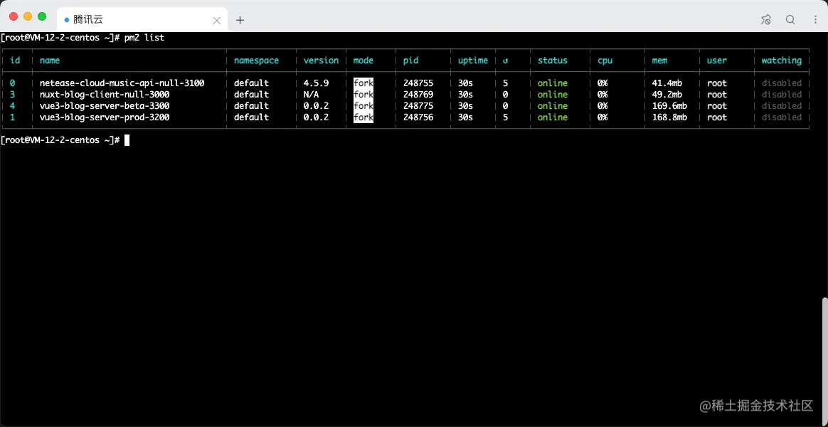Screen dimensions: 828x427
Task: Click the restart count ↺ column header
Action: (505, 60)
